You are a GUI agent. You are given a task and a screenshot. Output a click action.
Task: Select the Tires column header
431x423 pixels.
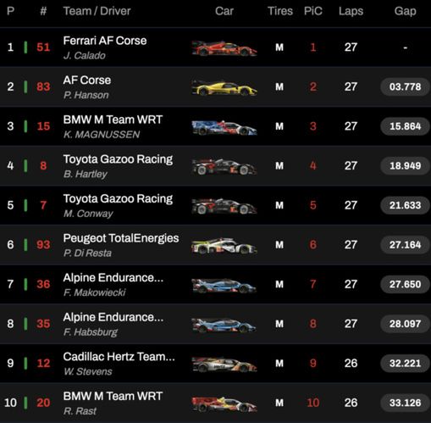[x=280, y=11]
